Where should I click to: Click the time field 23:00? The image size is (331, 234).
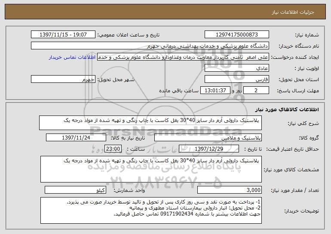pyautogui.click(x=113, y=149)
